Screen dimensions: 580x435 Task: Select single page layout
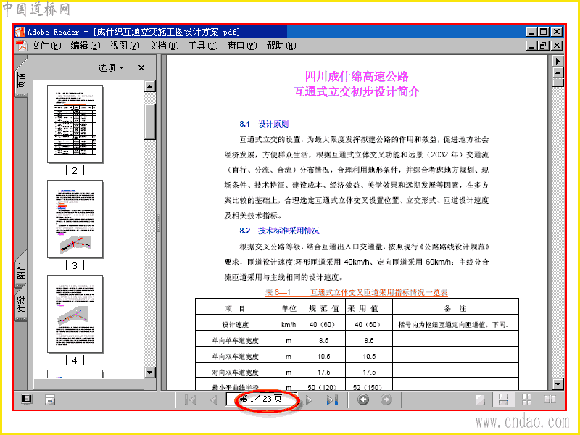tap(480, 400)
